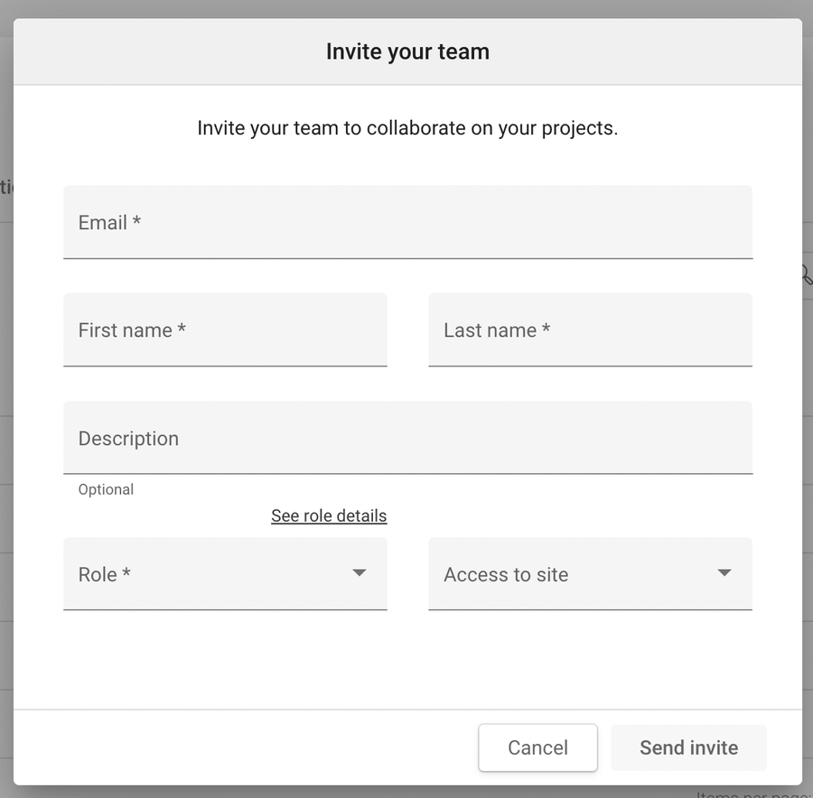This screenshot has width=813, height=798.
Task: Click the Invite your team dialog title
Action: point(407,51)
